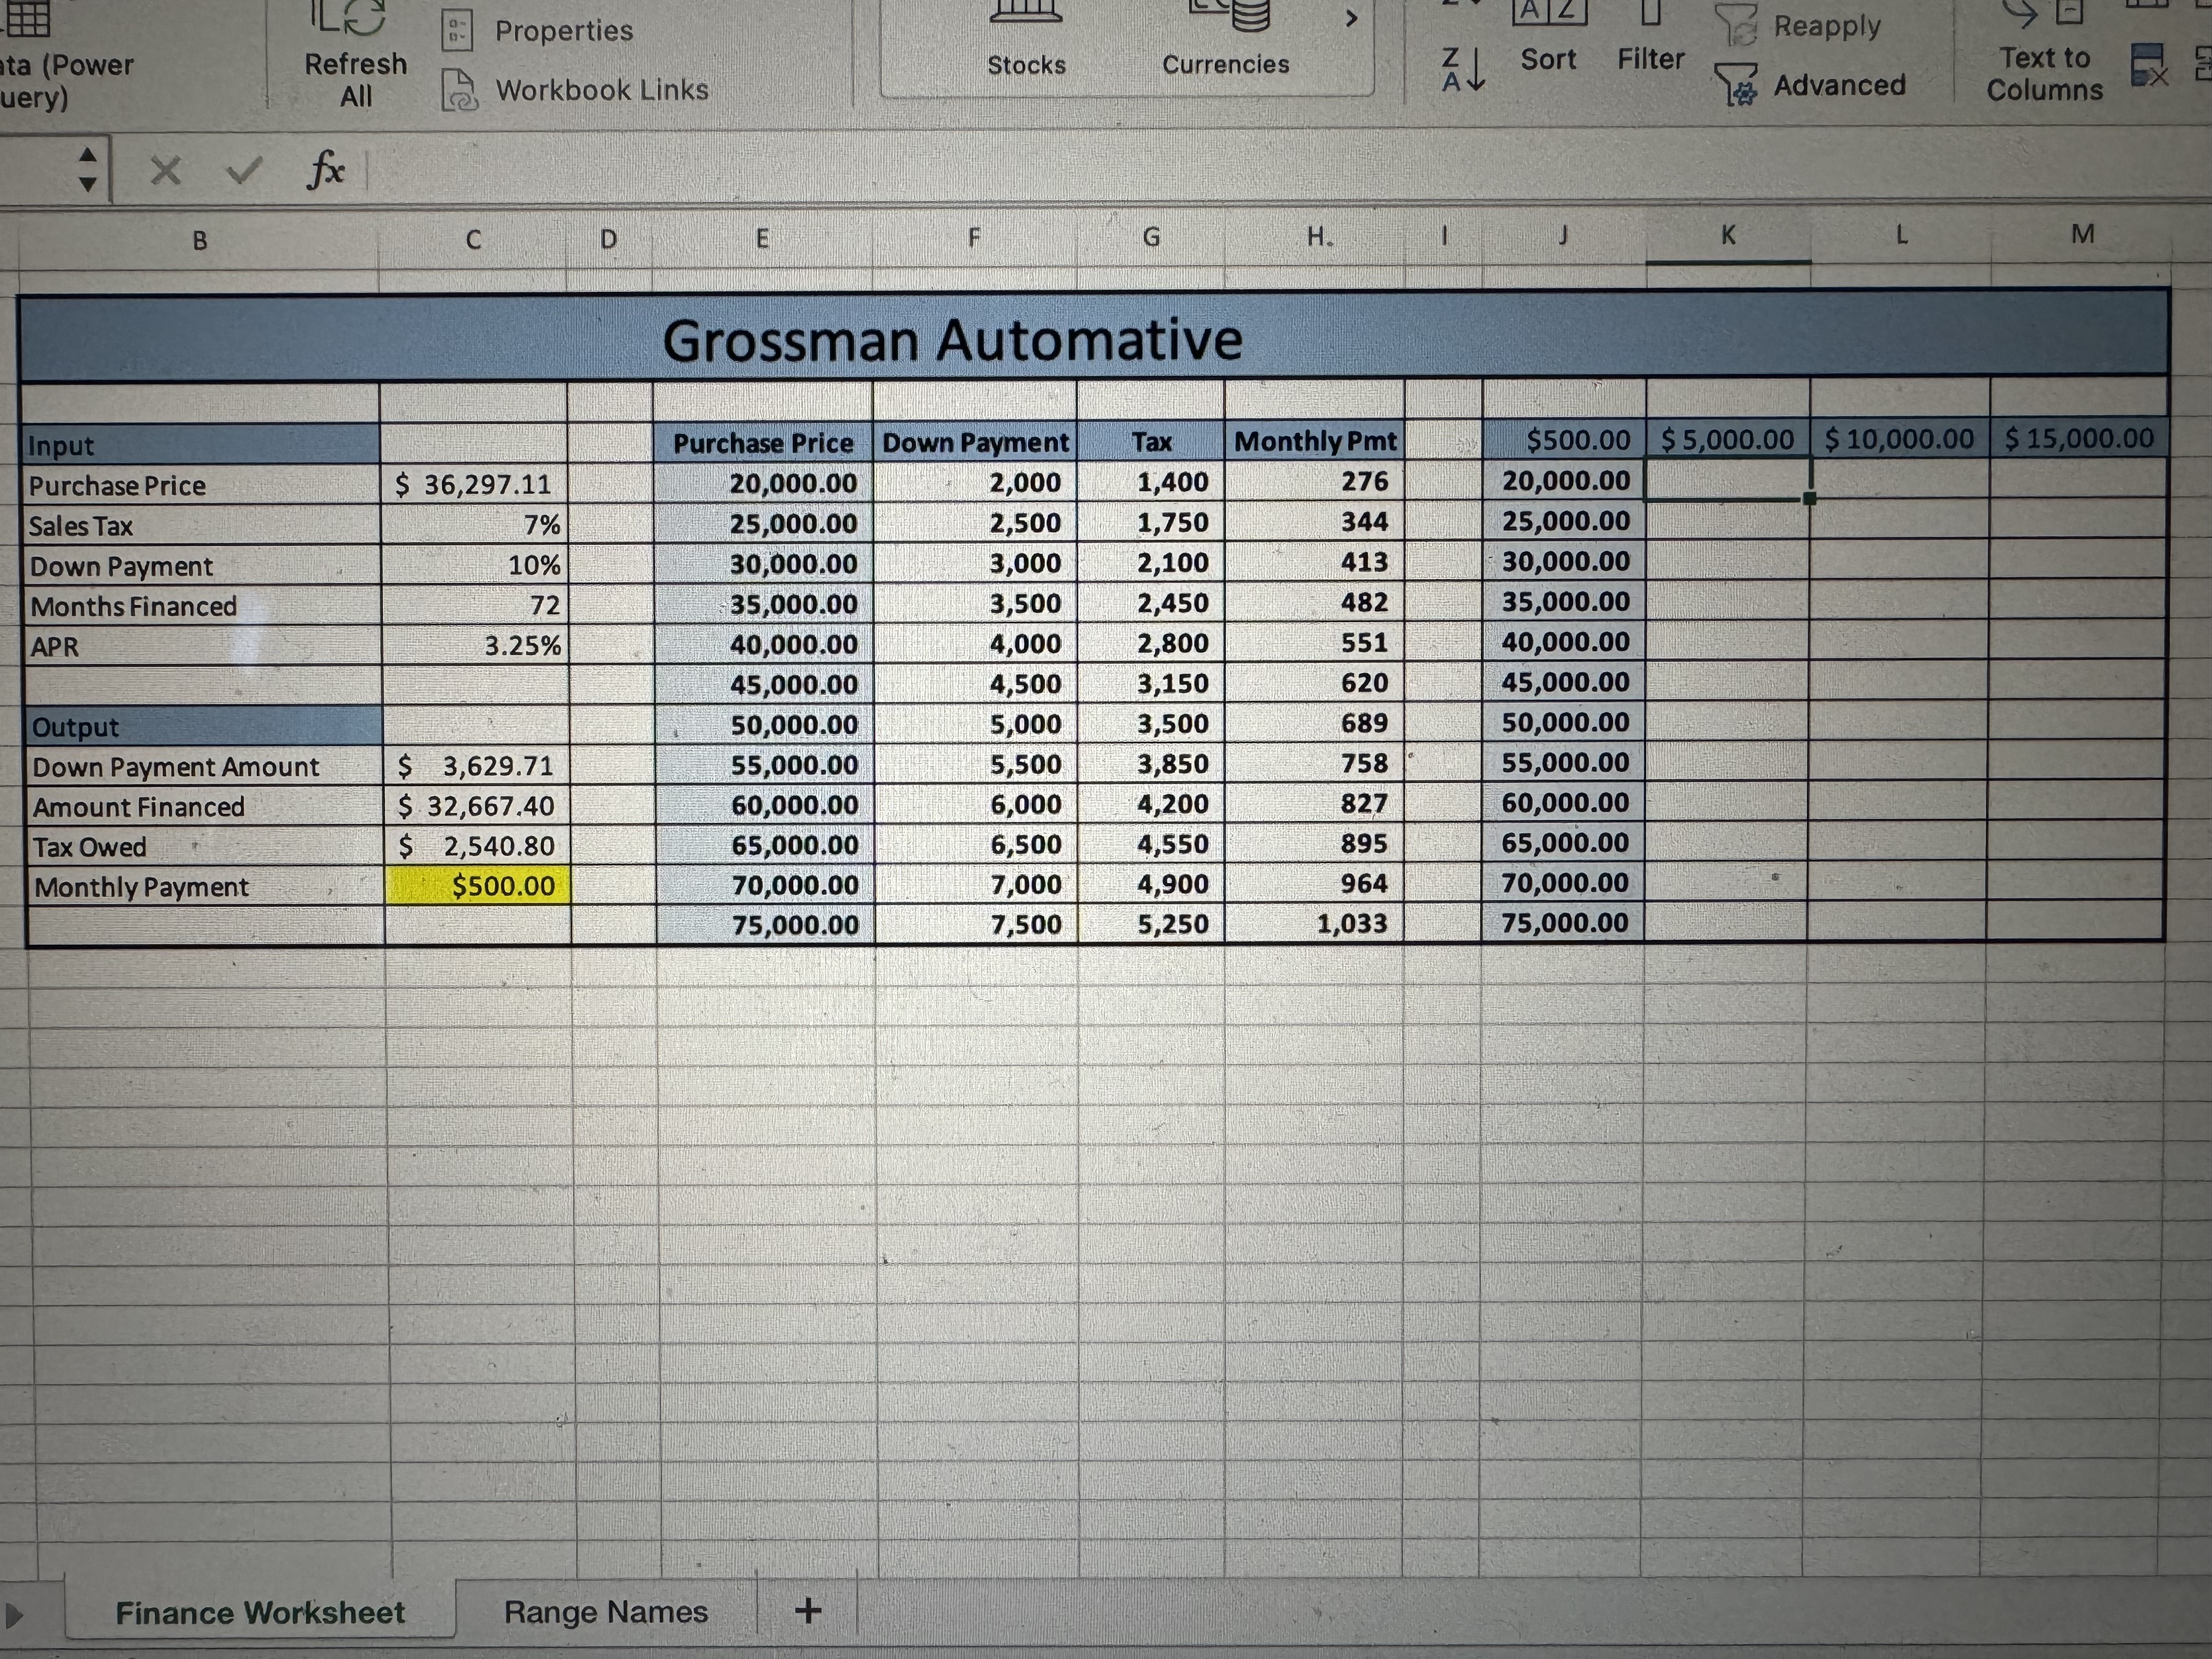Click the formula bar cancel X icon
Image resolution: width=2212 pixels, height=1659 pixels.
pos(165,171)
